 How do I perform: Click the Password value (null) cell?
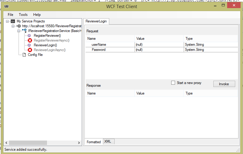click(159, 50)
